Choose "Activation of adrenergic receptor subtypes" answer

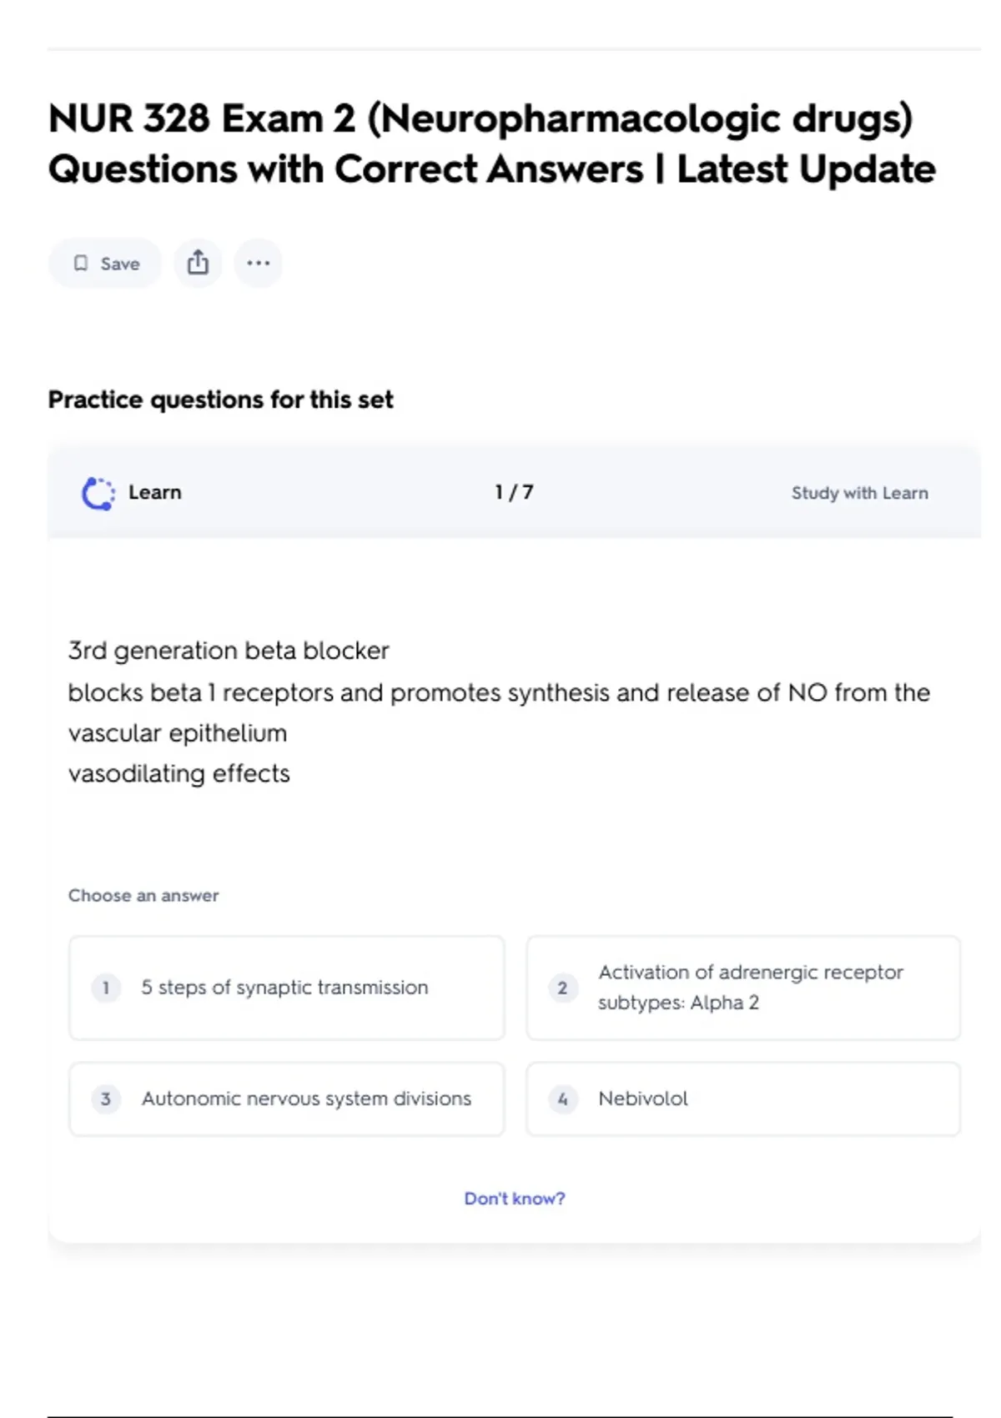[x=751, y=988]
